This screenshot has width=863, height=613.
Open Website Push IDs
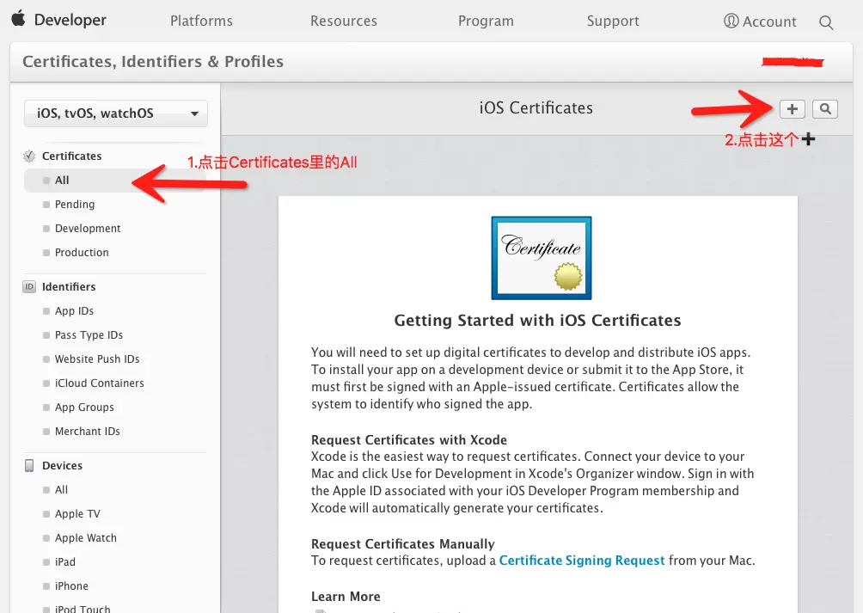point(97,359)
